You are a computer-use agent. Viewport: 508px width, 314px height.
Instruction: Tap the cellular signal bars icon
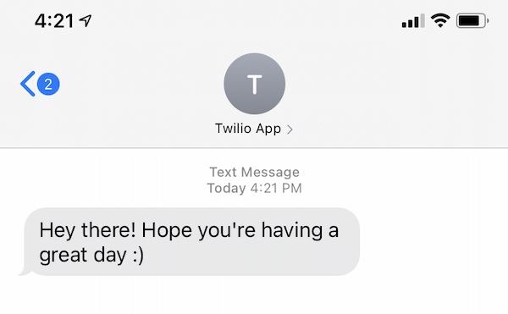pos(413,21)
